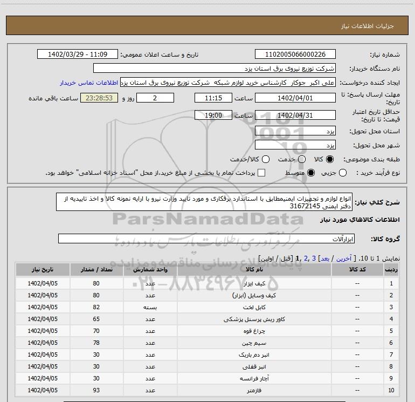Select the کالا radio button
The image size is (415, 402).
[x=330, y=159]
